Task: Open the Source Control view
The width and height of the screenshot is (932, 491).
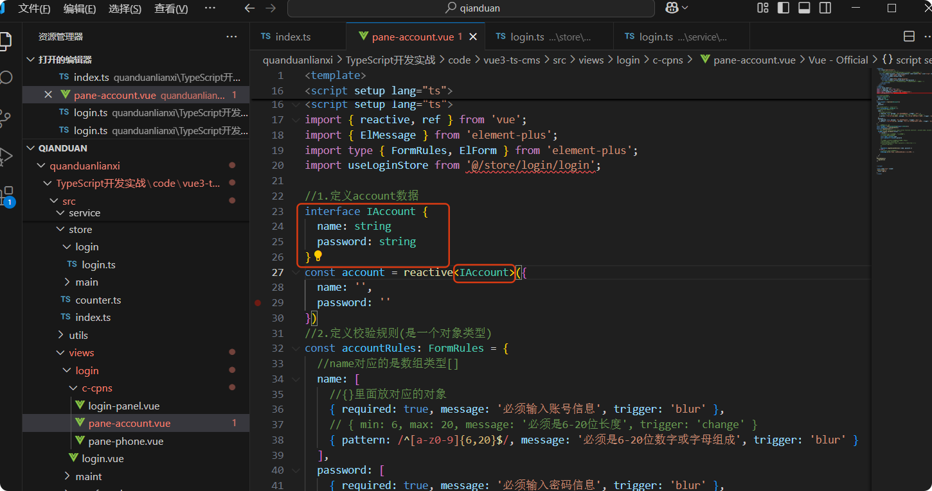Action: (x=6, y=117)
